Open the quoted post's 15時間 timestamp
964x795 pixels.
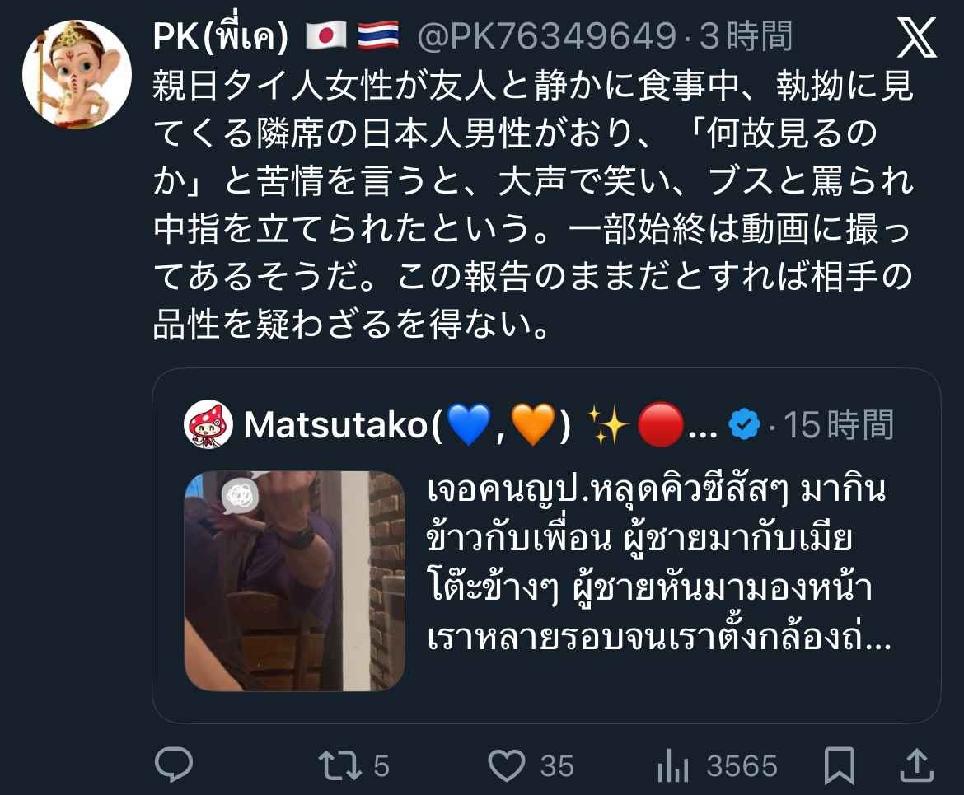click(x=839, y=425)
